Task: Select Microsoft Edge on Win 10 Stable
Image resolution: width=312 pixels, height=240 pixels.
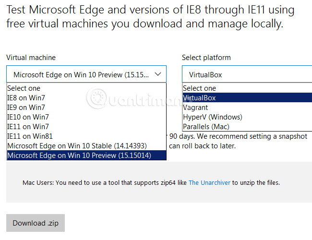Action: (77, 145)
